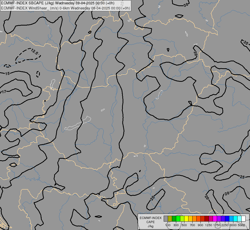Click the 100 legend tick label
Image resolution: width=250 pixels, height=230 pixels.
[x=168, y=225]
